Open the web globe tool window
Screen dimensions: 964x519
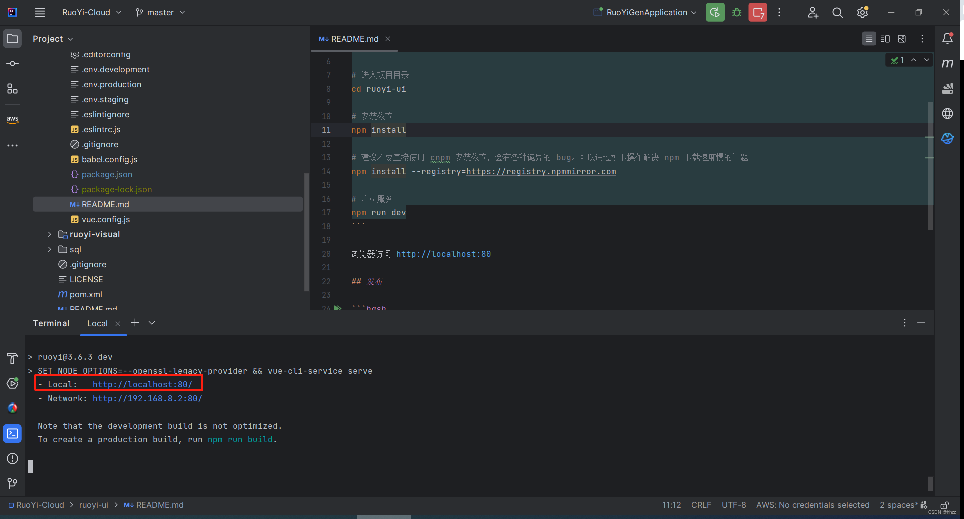tap(947, 114)
